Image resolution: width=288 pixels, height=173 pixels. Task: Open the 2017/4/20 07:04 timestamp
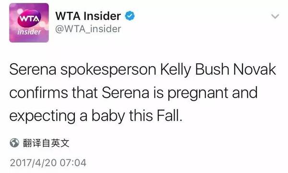click(48, 163)
